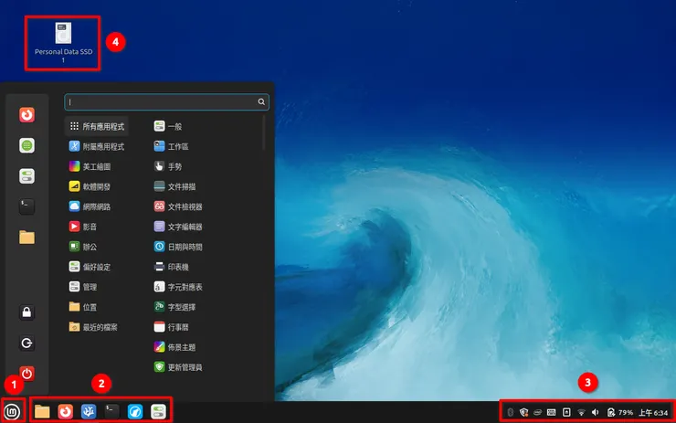The image size is (676, 423).
Task: Click the battery 79% indicator
Action: [x=620, y=413]
